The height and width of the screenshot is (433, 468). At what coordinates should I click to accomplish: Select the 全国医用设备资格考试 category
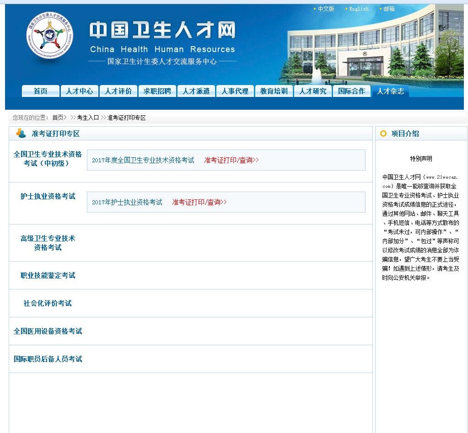tap(48, 331)
